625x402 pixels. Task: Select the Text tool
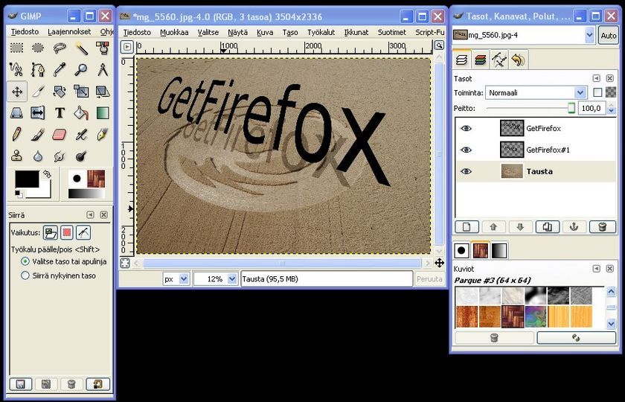point(60,113)
